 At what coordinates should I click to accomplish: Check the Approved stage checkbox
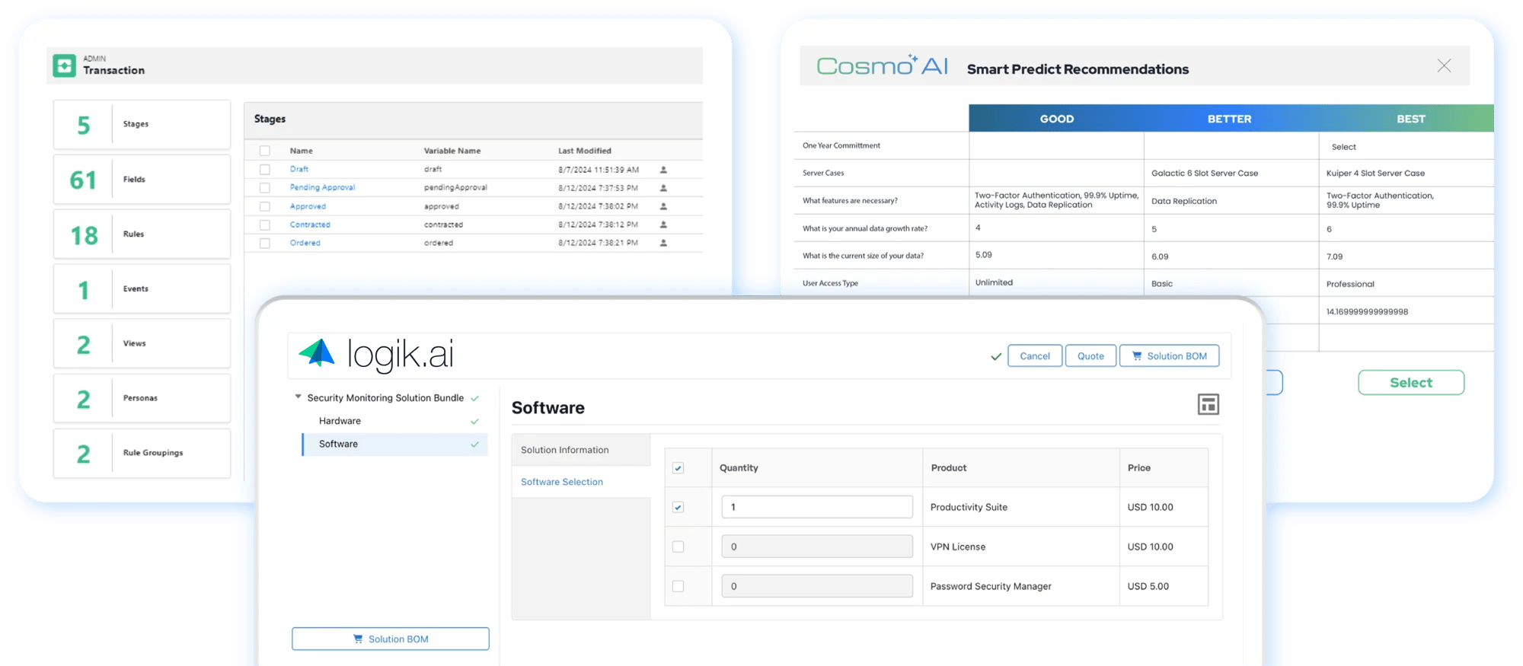pyautogui.click(x=265, y=206)
